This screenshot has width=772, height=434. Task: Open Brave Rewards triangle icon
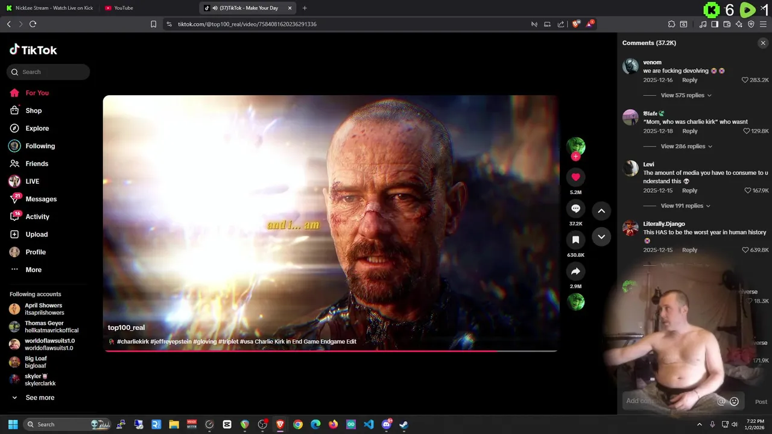(x=590, y=24)
